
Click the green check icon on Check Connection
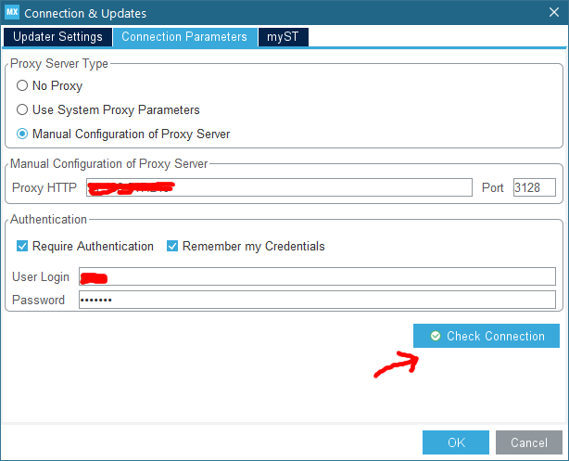[435, 336]
